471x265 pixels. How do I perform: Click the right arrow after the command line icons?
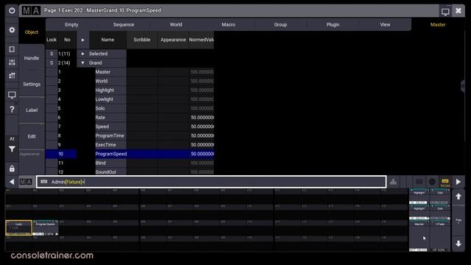[458, 182]
